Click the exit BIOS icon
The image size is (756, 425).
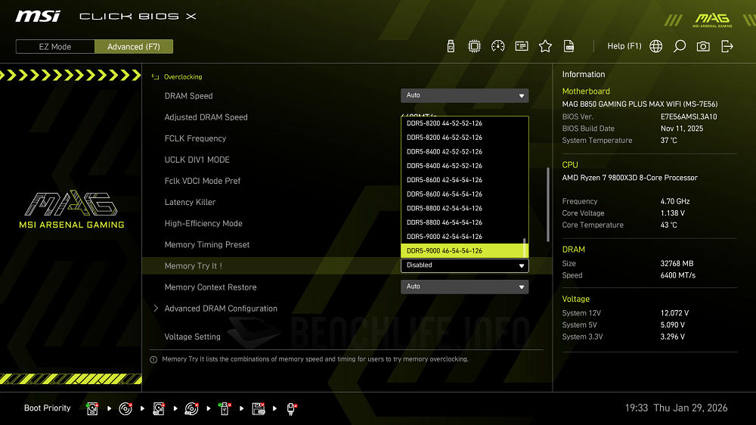pyautogui.click(x=727, y=46)
